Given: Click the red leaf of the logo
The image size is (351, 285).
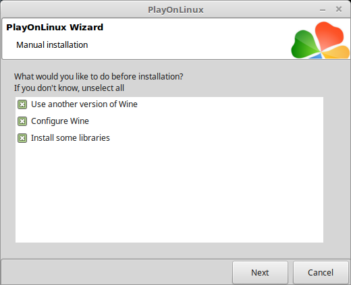Looking at the screenshot, I should [329, 35].
